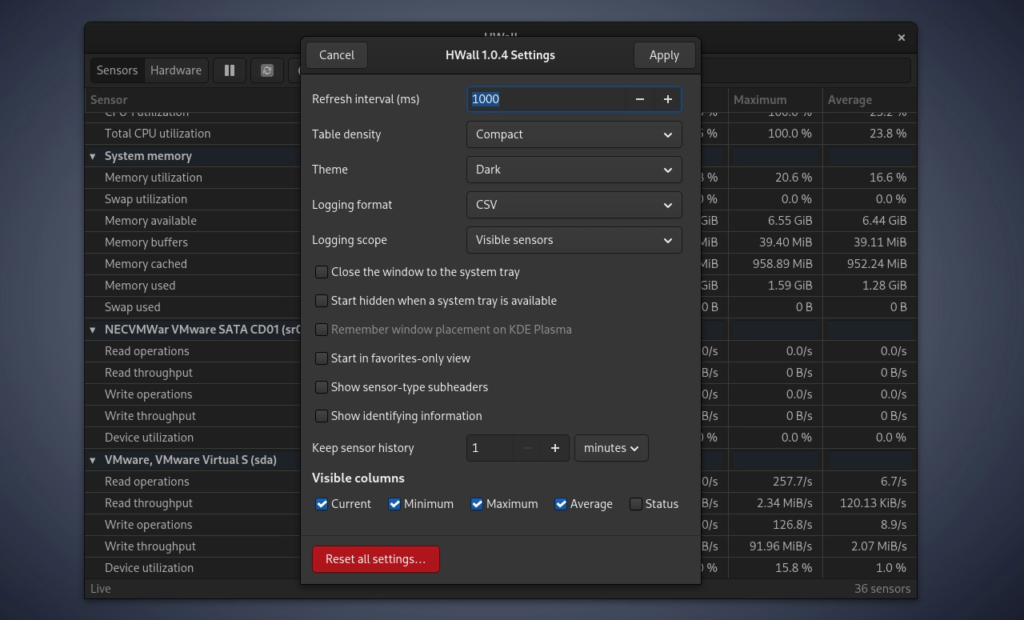Uncheck the Minimum column checkbox

(394, 504)
